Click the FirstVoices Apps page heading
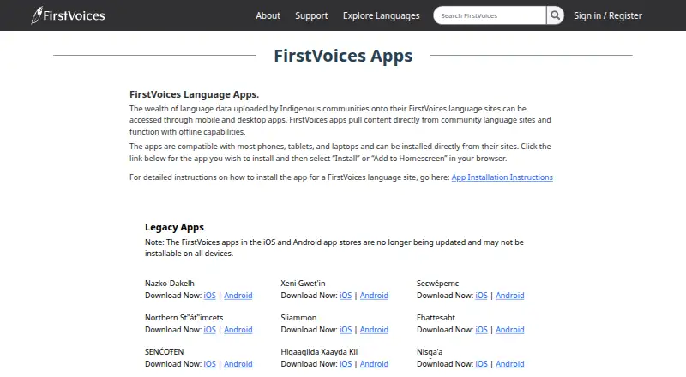 tap(343, 56)
